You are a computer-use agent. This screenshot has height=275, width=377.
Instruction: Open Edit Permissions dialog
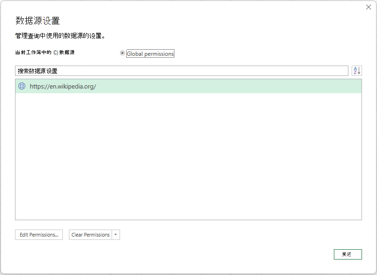coord(39,235)
